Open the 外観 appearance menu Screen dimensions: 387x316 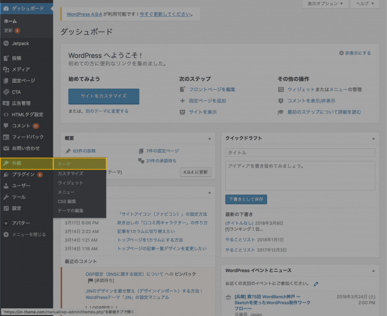pyautogui.click(x=26, y=163)
